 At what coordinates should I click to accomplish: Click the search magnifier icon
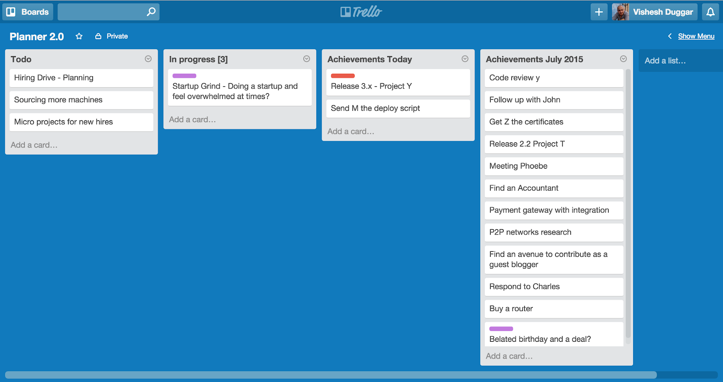[x=151, y=12]
